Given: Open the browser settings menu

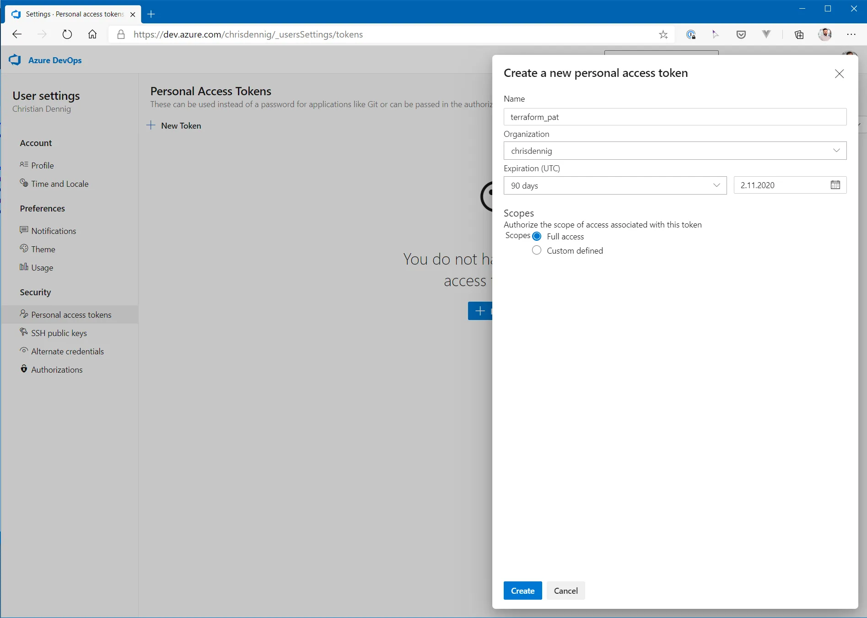Looking at the screenshot, I should point(852,34).
